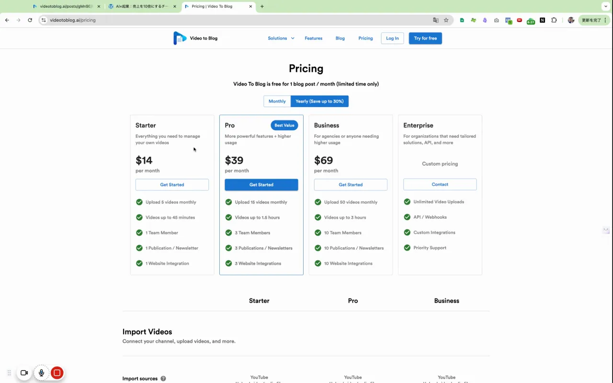This screenshot has width=613, height=383.
Task: Click the purple extension icon
Action: [485, 20]
